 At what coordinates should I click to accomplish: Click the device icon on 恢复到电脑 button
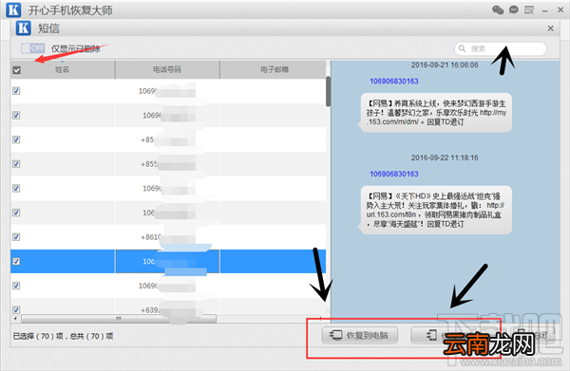pos(336,335)
